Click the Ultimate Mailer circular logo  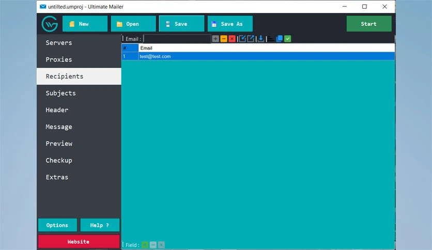point(50,24)
